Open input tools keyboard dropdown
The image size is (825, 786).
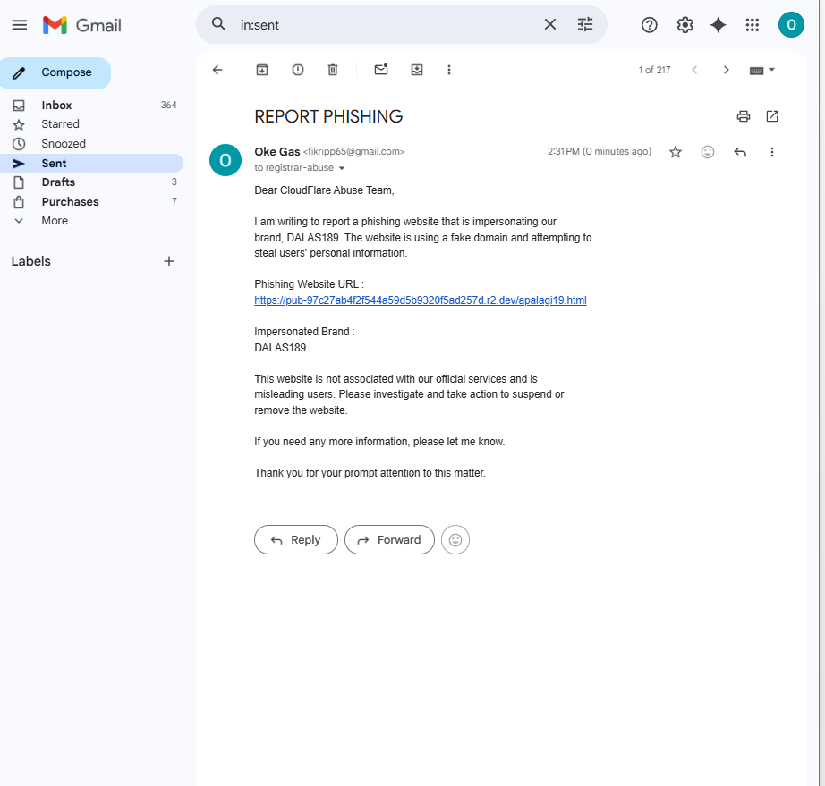pos(761,70)
